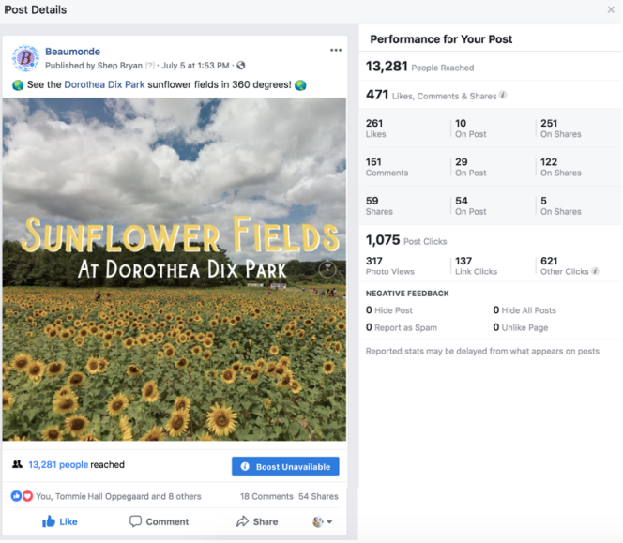Click the help [?] next to Shep Bryan
The image size is (623, 543).
tap(150, 66)
